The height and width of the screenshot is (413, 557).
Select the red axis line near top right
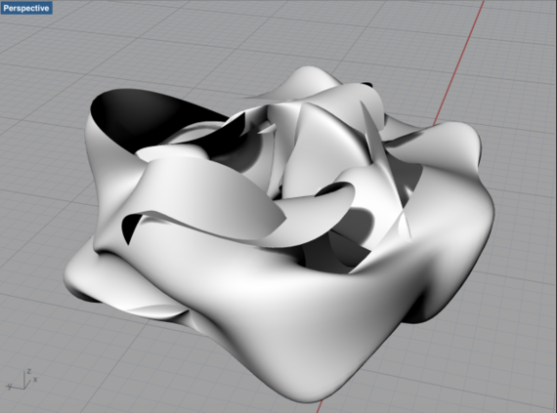click(459, 62)
